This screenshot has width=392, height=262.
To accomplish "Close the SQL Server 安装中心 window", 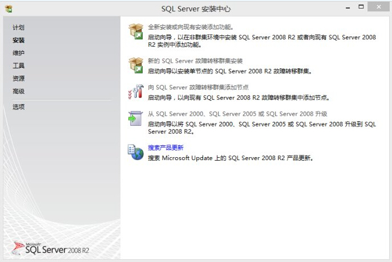I will tap(378, 7).
